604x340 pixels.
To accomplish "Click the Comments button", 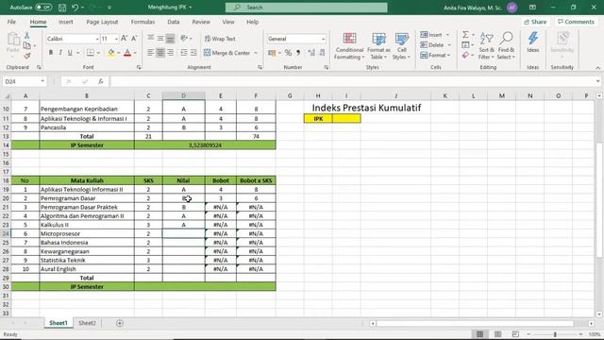I will [576, 22].
